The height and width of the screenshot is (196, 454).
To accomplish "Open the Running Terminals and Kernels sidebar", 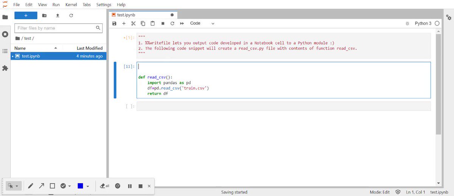I will click(5, 34).
